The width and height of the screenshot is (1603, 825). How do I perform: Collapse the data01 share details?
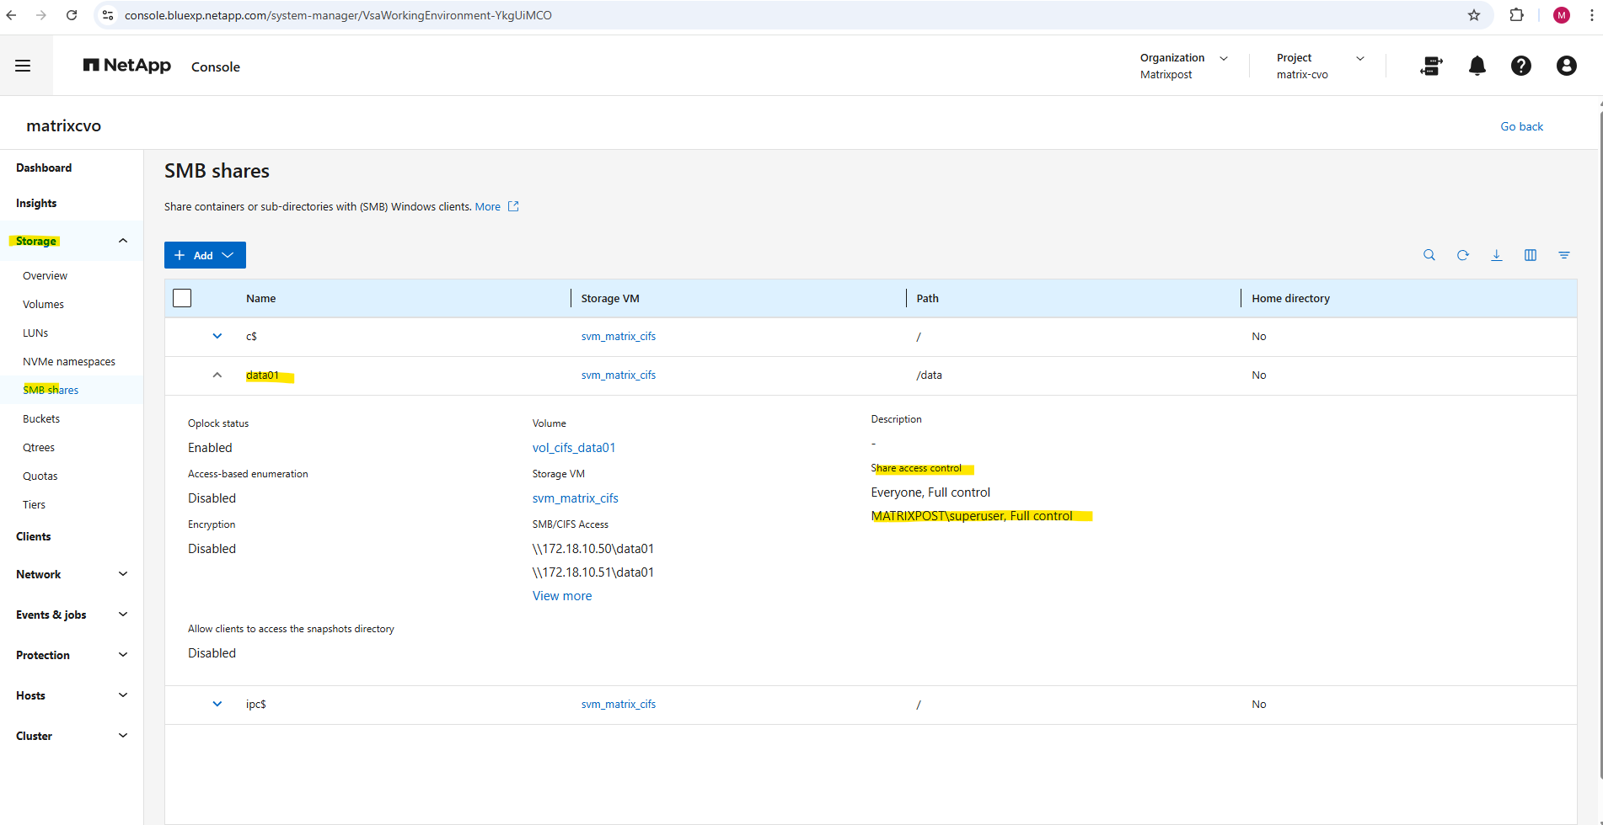[217, 375]
